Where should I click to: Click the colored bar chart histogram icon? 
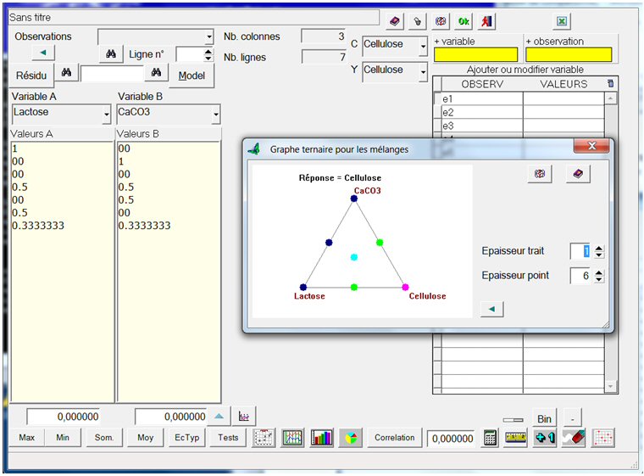(x=322, y=438)
